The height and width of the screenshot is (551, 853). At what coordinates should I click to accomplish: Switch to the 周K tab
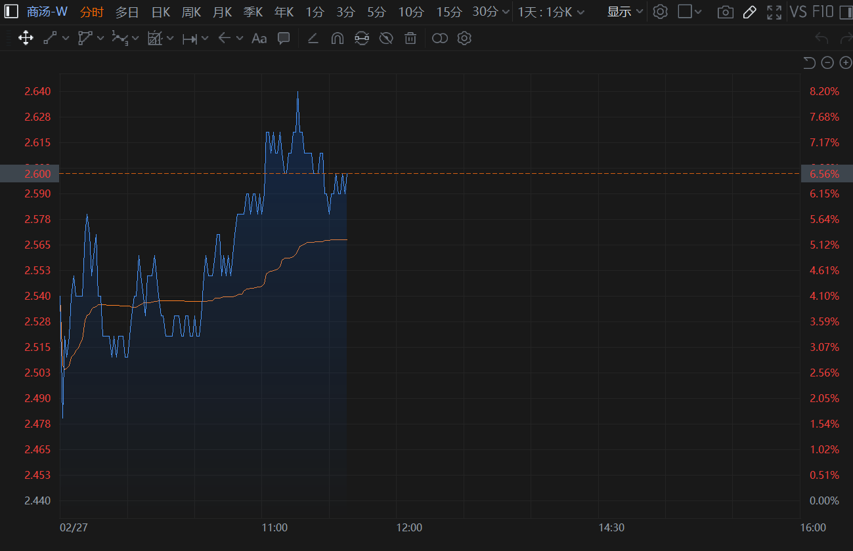(x=191, y=12)
